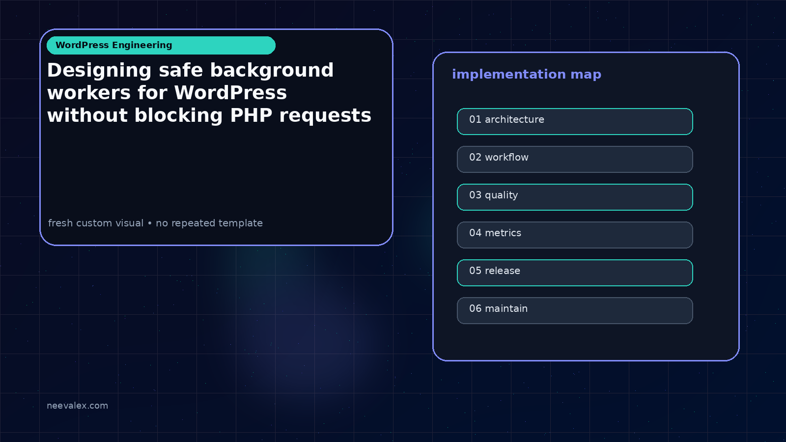The image size is (786, 442).
Task: Open the 03 quality step
Action: click(575, 197)
